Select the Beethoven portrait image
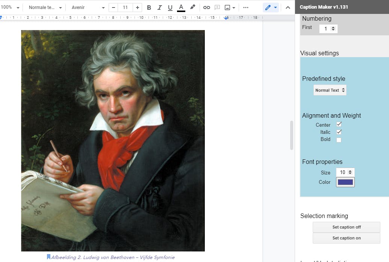This screenshot has height=262, width=389. click(x=113, y=141)
